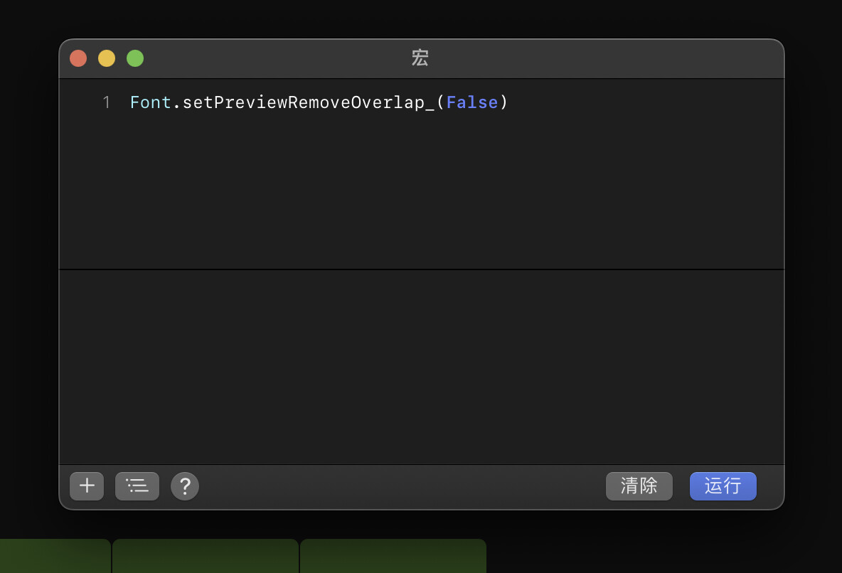Screen dimensions: 842x573
Task: Open the list icon next to the plus button
Action: (137, 486)
